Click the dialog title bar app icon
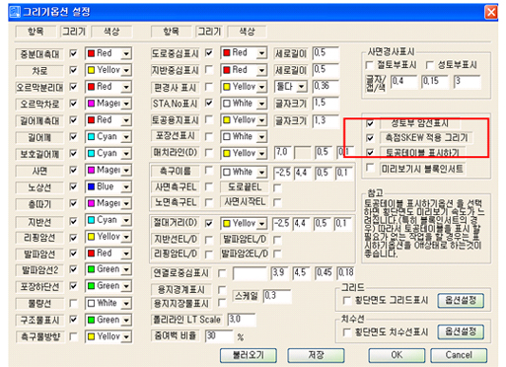Screen dimensions: 506x367 coord(15,12)
